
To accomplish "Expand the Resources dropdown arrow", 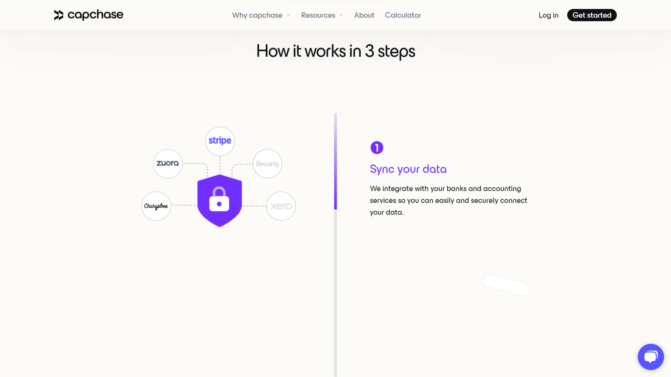I will point(341,15).
